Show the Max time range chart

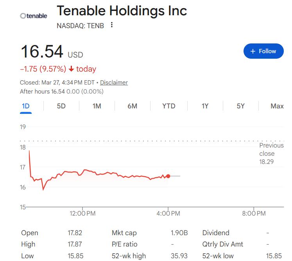click(277, 106)
